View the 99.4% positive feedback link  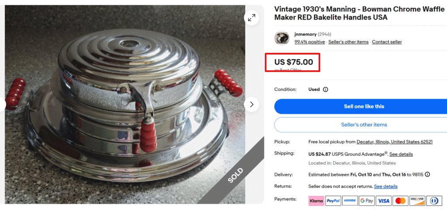309,42
